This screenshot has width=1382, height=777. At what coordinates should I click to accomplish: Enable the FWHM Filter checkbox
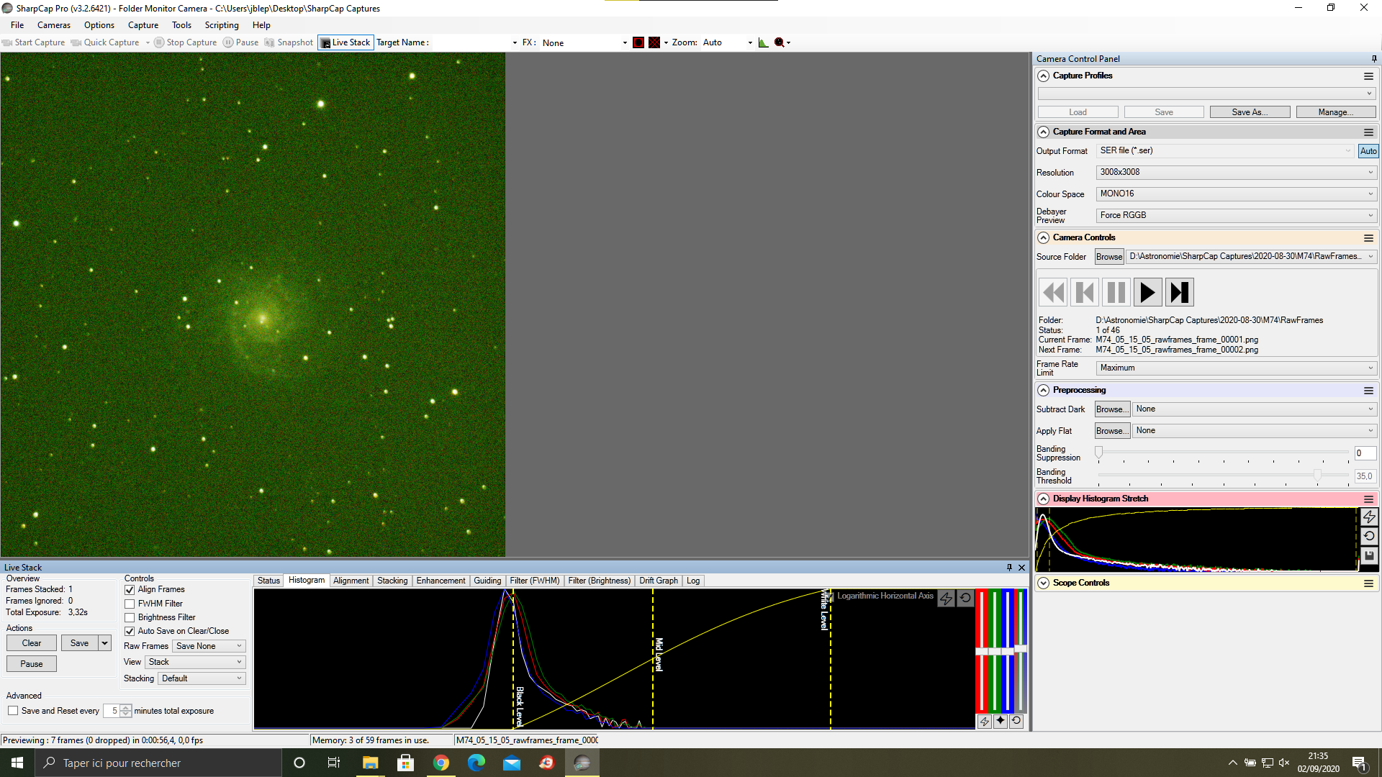pyautogui.click(x=130, y=604)
